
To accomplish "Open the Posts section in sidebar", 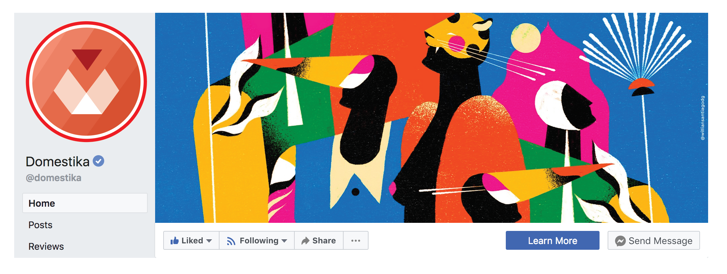I will [x=40, y=225].
